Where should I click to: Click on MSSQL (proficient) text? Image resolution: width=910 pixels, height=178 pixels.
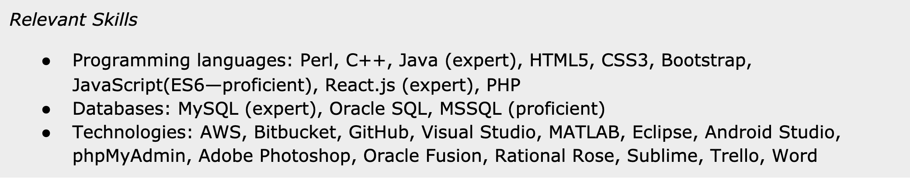522,109
